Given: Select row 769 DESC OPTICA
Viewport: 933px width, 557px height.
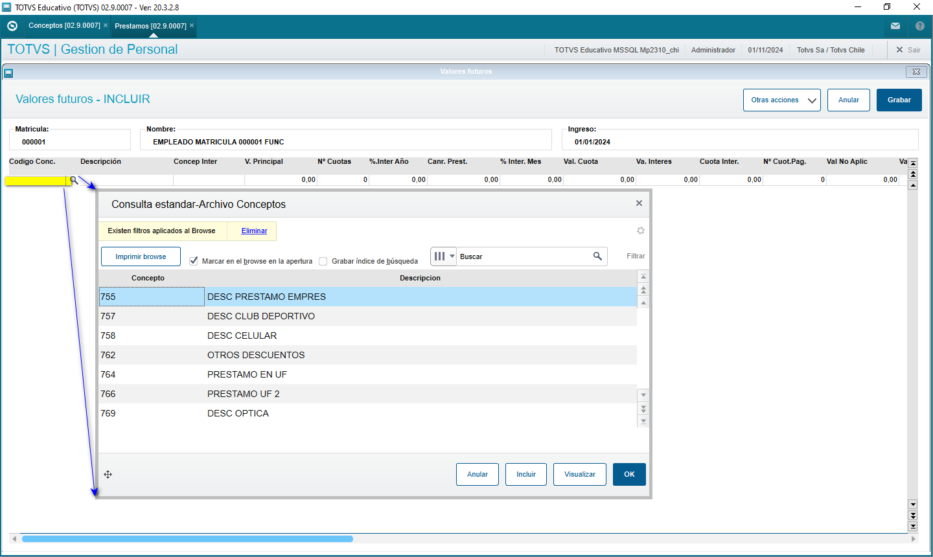Looking at the screenshot, I should (368, 413).
